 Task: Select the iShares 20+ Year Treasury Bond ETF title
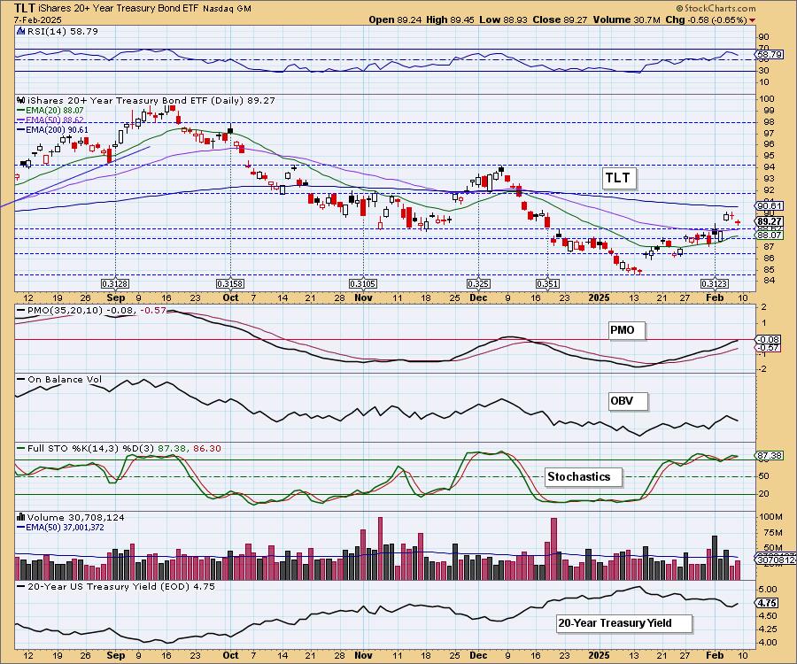(x=119, y=9)
